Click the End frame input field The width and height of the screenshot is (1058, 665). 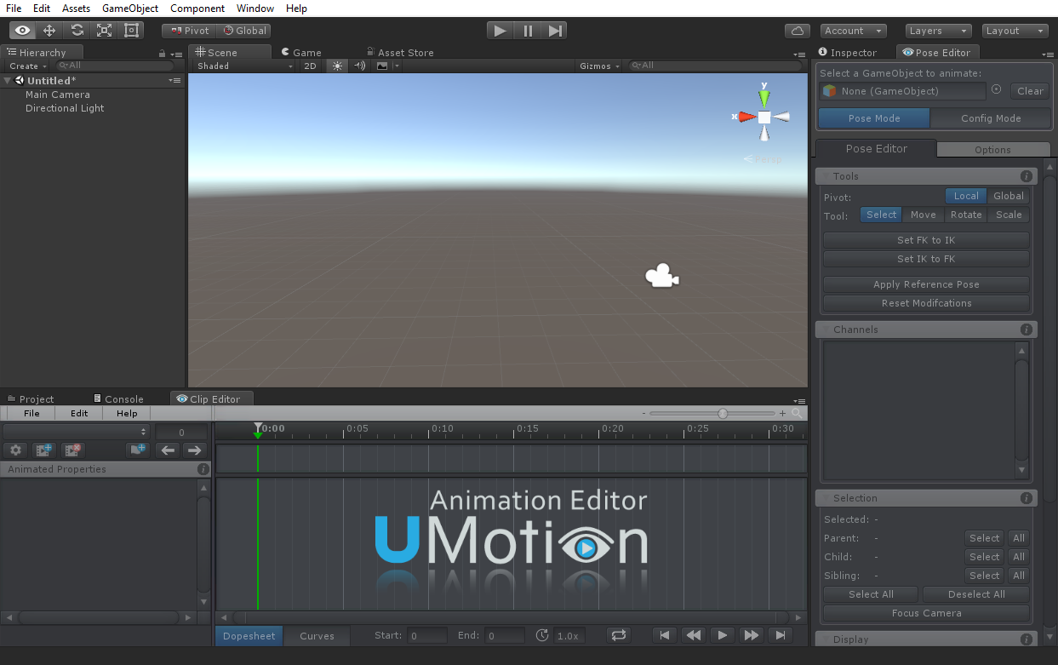coord(505,635)
